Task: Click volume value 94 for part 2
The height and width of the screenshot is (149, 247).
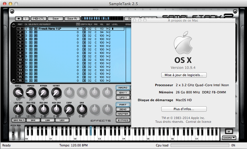Action: click(x=102, y=32)
